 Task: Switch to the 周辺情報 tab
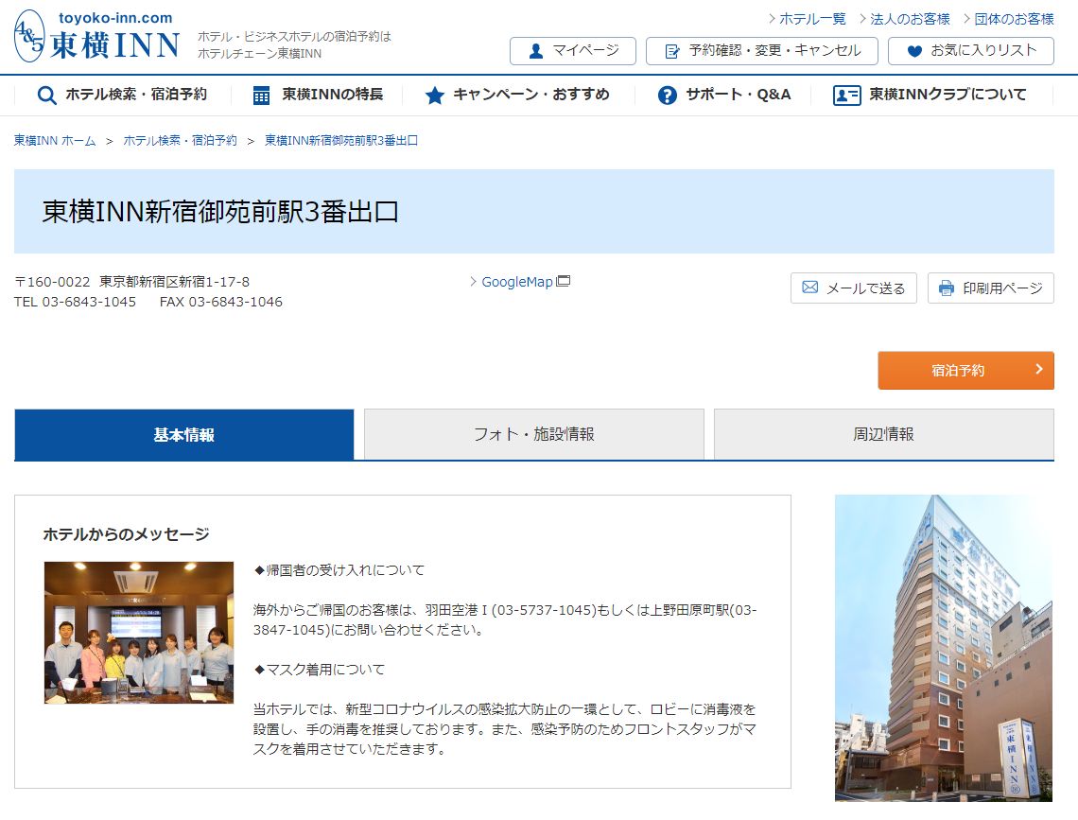884,434
